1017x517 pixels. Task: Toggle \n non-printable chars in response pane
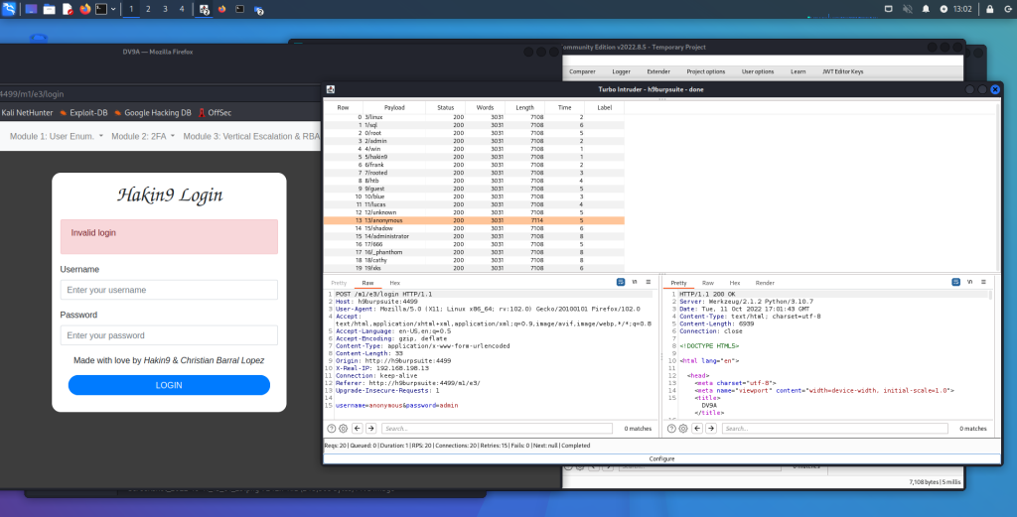(x=969, y=282)
